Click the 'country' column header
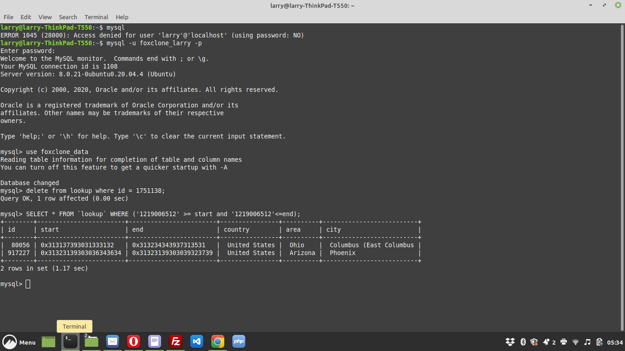Viewport: 625px width, 351px height. pyautogui.click(x=237, y=229)
